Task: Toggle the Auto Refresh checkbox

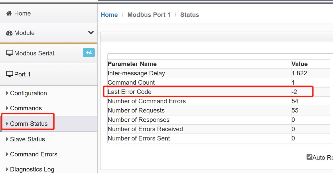Action: tap(309, 157)
